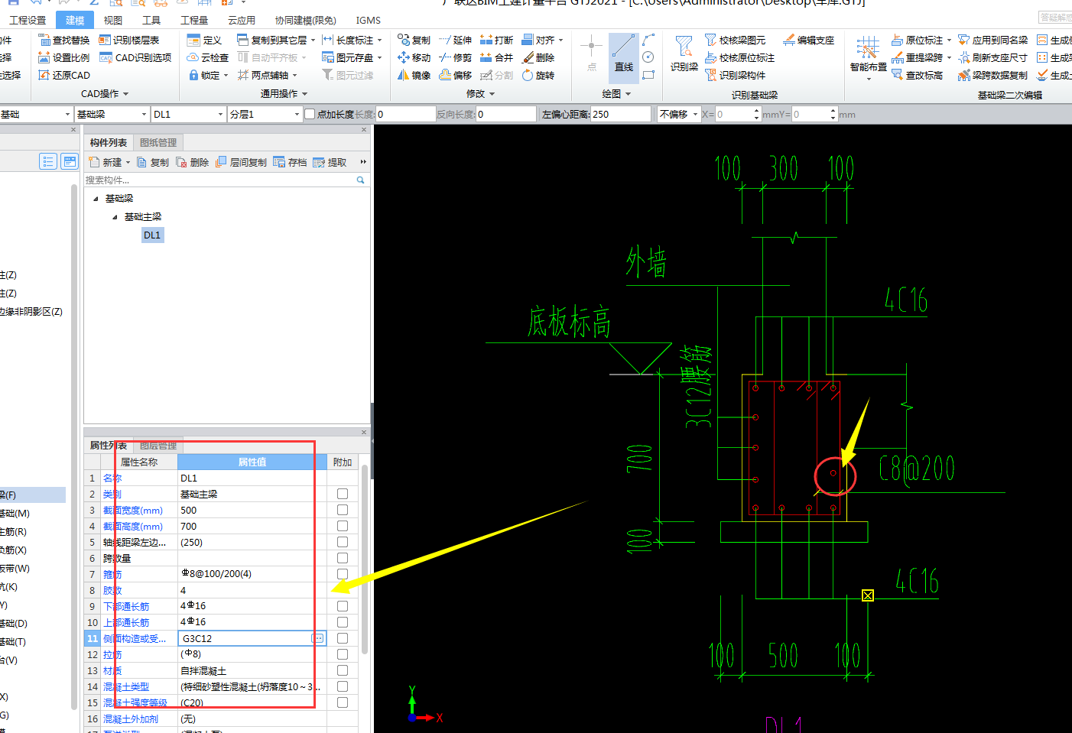Click 存档 button in component list

pyautogui.click(x=290, y=162)
